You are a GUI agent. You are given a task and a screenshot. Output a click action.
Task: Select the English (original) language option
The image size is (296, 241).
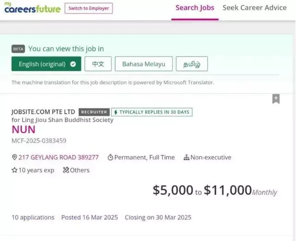(x=46, y=64)
